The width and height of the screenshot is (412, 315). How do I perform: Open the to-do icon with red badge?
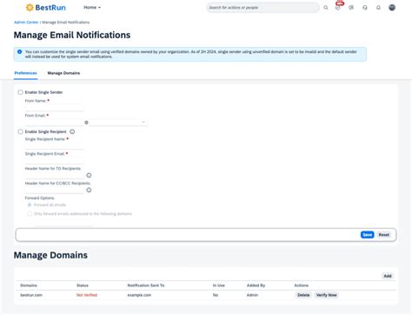point(338,7)
